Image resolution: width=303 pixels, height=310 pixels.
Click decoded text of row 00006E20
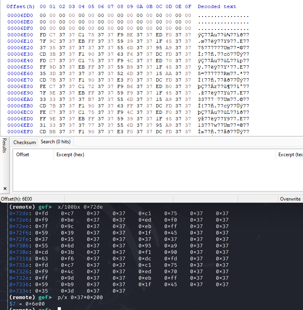[224, 48]
